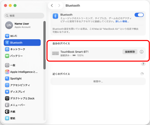Open Apple Intelligence settings

point(22,72)
